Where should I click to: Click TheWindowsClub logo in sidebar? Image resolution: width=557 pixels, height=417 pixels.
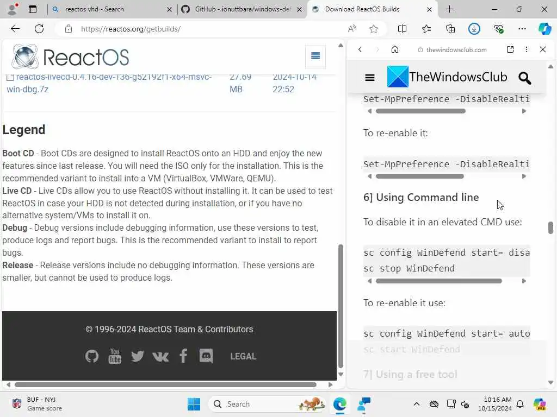(x=447, y=77)
